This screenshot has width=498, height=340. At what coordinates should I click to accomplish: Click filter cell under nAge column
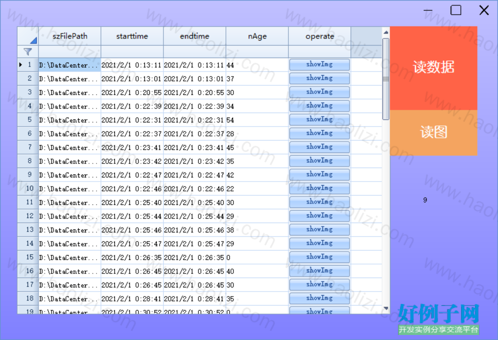(x=257, y=51)
